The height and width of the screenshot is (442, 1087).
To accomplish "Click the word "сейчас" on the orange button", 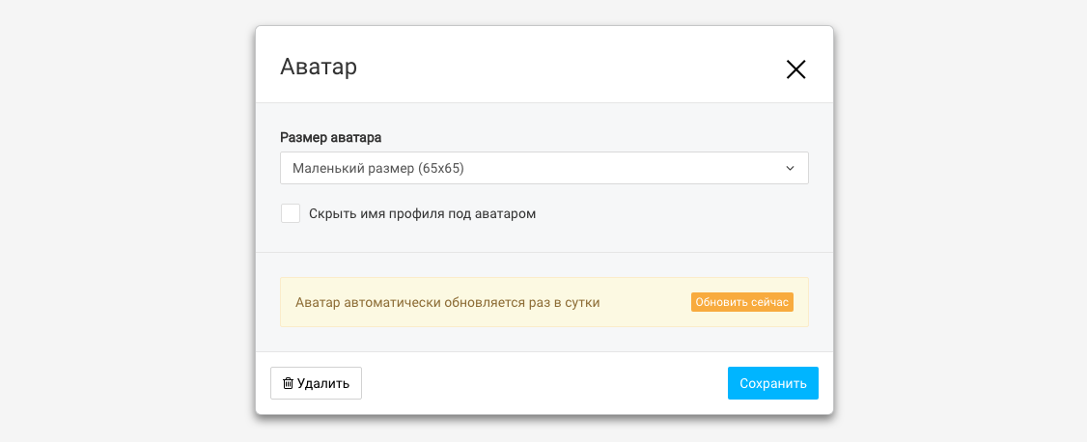I will click(x=770, y=302).
